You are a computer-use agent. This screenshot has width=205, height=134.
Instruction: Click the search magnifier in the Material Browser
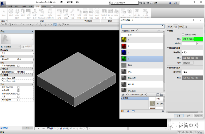(x=162, y=26)
